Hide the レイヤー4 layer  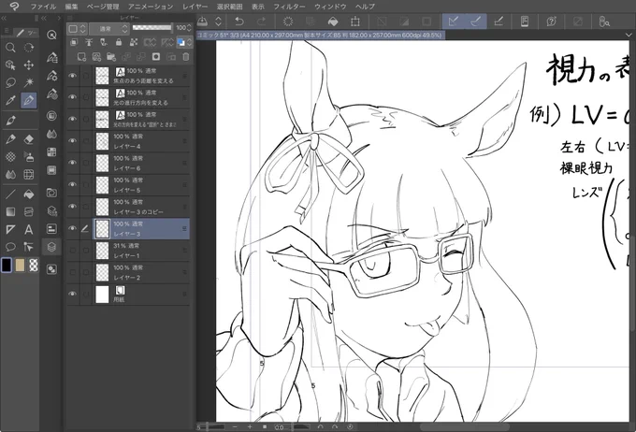pyautogui.click(x=73, y=141)
